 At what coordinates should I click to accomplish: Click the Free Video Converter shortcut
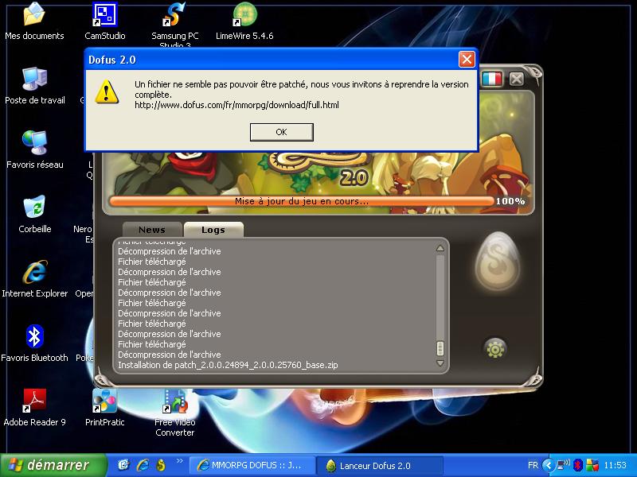[x=174, y=412]
